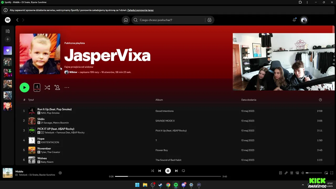Sort by the Tytuł column header

31,100
